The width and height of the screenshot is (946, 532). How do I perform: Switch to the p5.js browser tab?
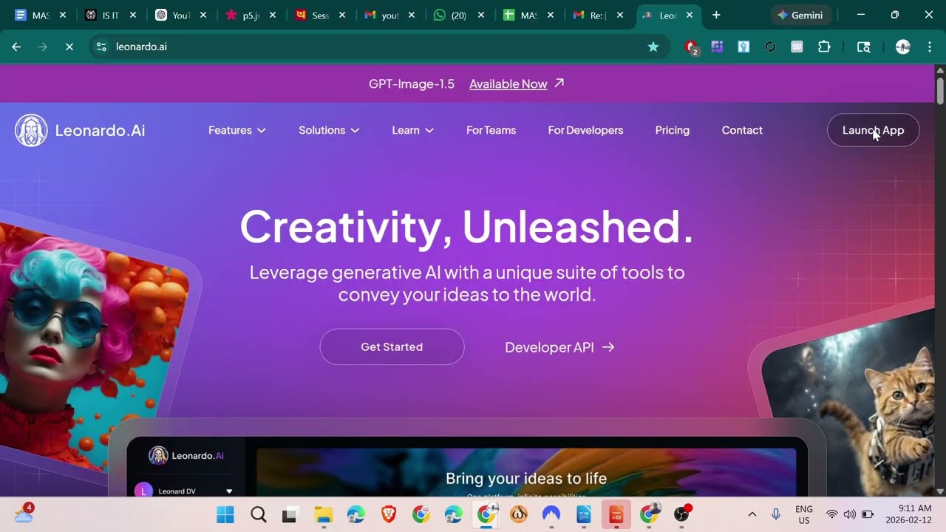point(251,15)
